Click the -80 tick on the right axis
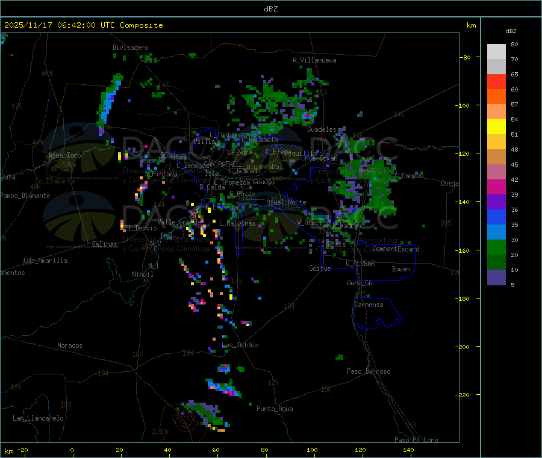The image size is (542, 458). [x=465, y=57]
